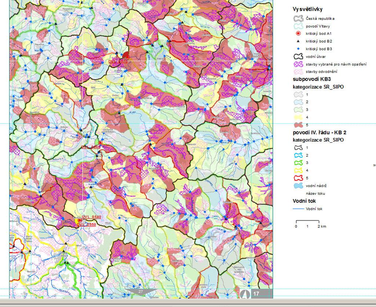
Task: Click the blue Vodní tok line symbol
Action: pyautogui.click(x=298, y=209)
